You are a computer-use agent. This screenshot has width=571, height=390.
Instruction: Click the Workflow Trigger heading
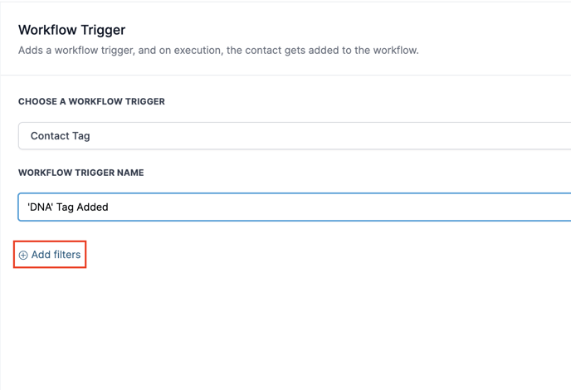(71, 30)
